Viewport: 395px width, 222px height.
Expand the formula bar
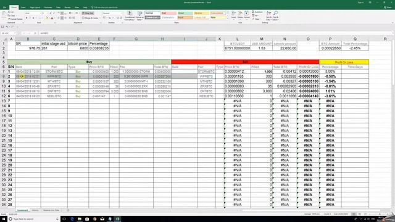(x=393, y=33)
